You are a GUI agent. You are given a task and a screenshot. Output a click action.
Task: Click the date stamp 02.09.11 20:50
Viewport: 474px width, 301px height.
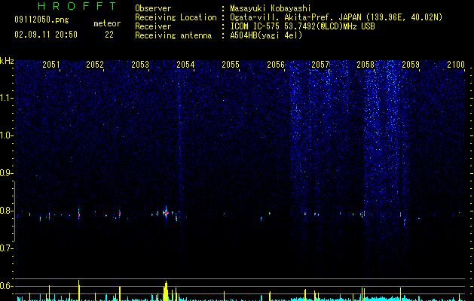point(46,35)
